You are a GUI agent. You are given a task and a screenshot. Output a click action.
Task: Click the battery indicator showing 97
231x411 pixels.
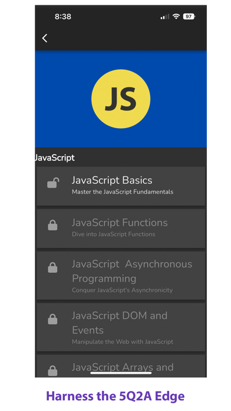point(189,17)
